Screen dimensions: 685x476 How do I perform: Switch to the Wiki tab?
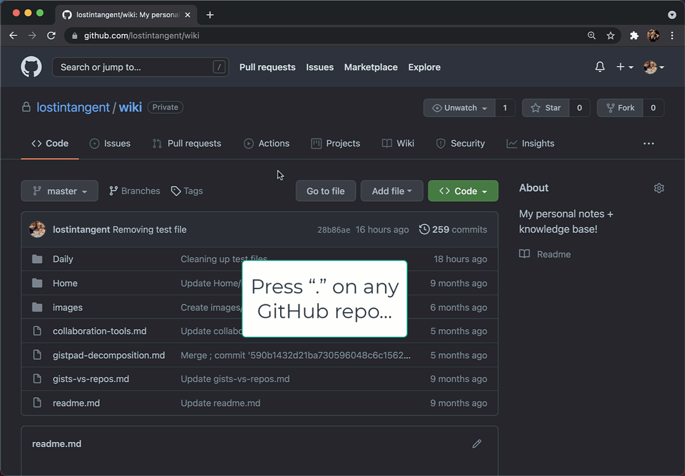point(398,143)
